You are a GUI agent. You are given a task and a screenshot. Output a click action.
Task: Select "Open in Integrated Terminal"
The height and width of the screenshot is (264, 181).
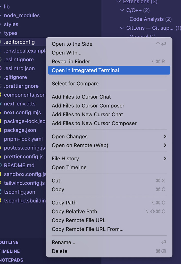coord(85,70)
